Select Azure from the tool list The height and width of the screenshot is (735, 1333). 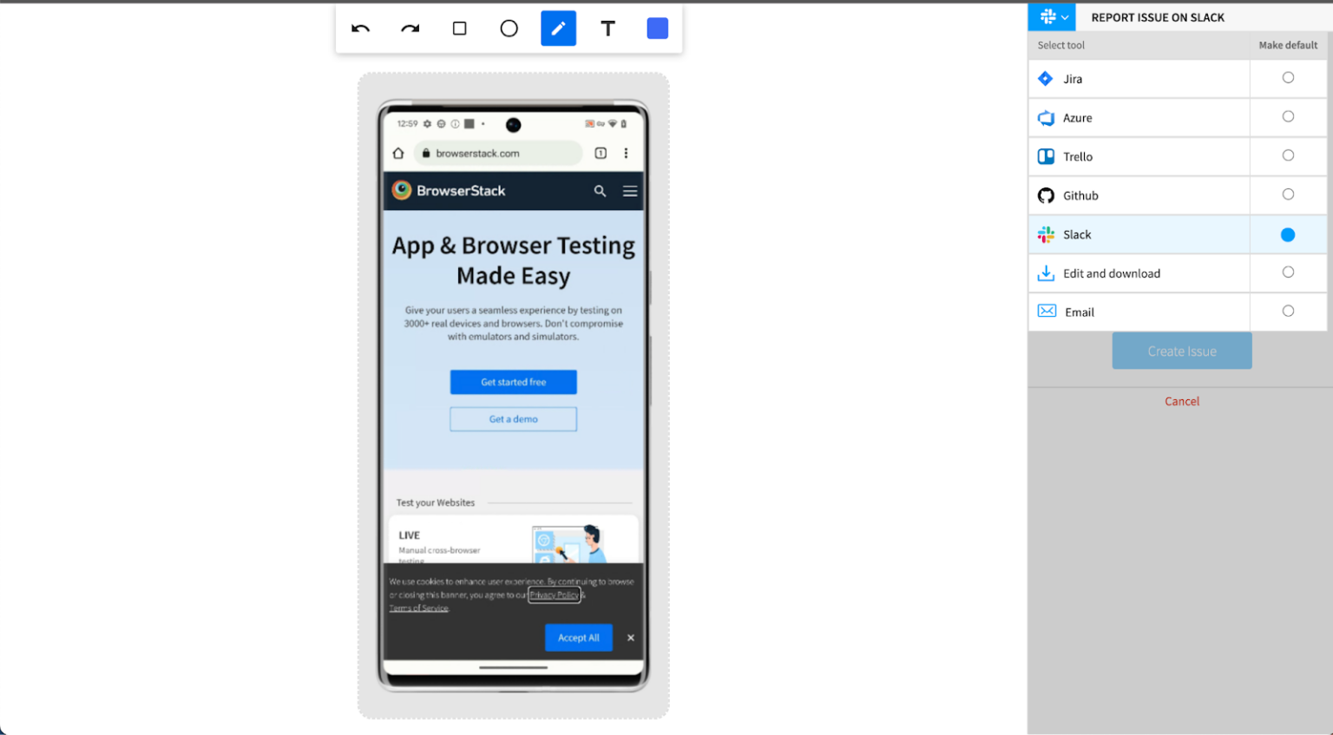(1077, 117)
